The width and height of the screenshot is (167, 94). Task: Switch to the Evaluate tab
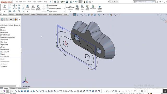click(x=33, y=14)
